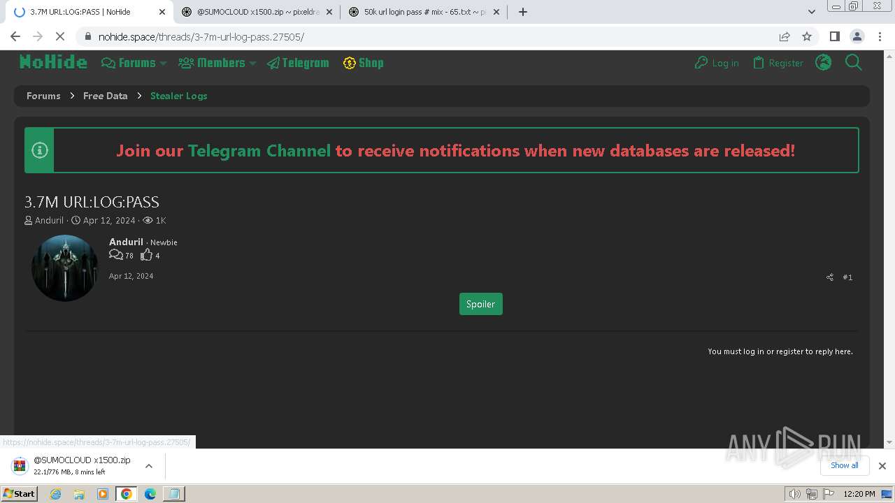Open the notepad-like taskbar app icon

(173, 494)
